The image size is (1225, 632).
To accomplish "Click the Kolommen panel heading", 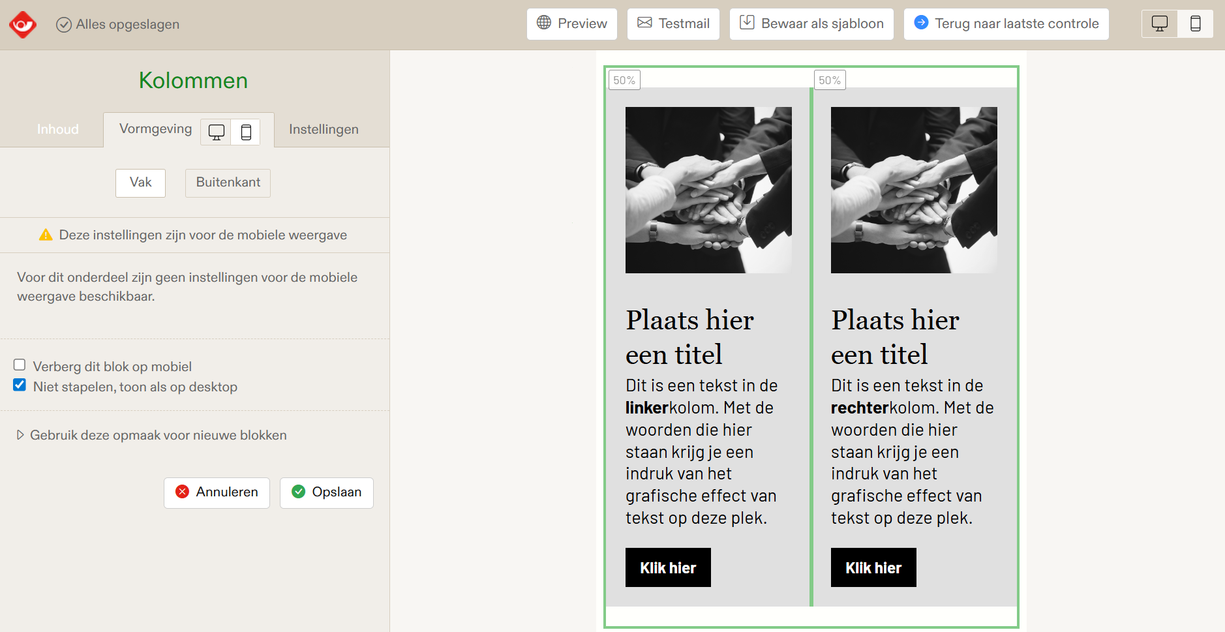I will click(x=194, y=80).
